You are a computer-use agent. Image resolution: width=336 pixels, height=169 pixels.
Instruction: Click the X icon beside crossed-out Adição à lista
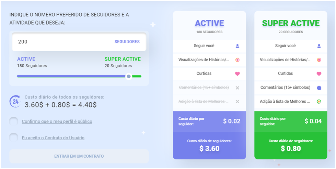point(237,102)
